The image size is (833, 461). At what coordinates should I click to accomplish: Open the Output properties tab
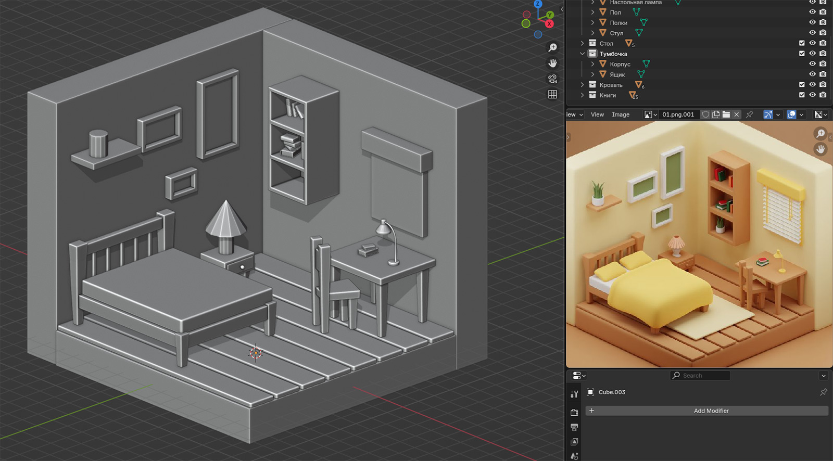click(574, 427)
